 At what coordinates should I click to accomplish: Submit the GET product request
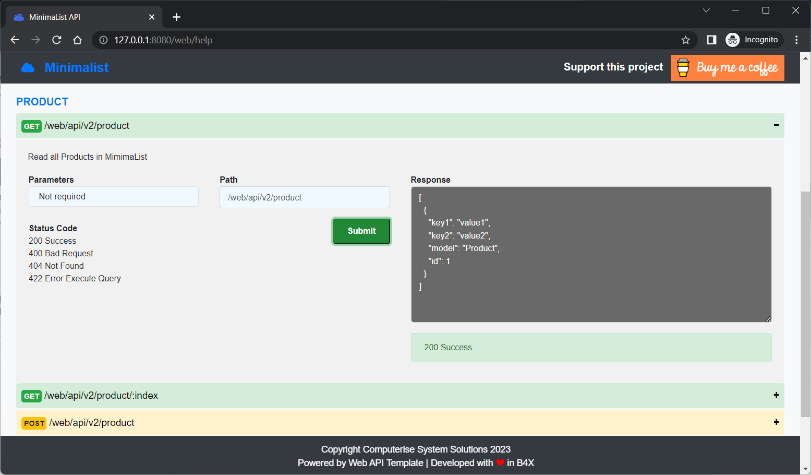[361, 231]
